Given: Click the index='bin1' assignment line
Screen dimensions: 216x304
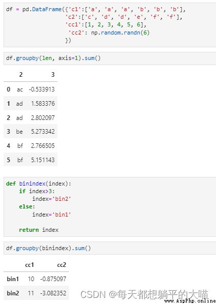Looking at the screenshot, I should click(51, 215).
